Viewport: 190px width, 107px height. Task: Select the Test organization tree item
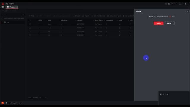pos(13,22)
